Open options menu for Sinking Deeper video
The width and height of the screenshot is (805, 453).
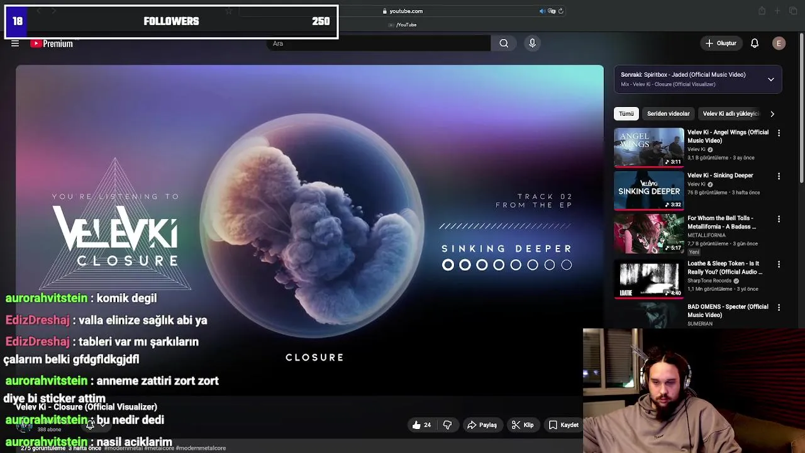coord(779,176)
